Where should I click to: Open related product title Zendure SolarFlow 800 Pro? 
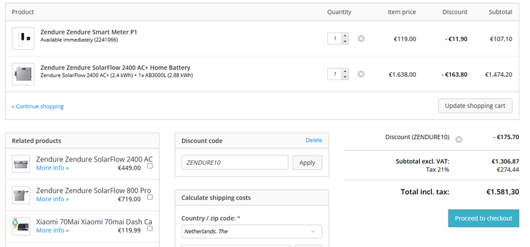pyautogui.click(x=93, y=191)
